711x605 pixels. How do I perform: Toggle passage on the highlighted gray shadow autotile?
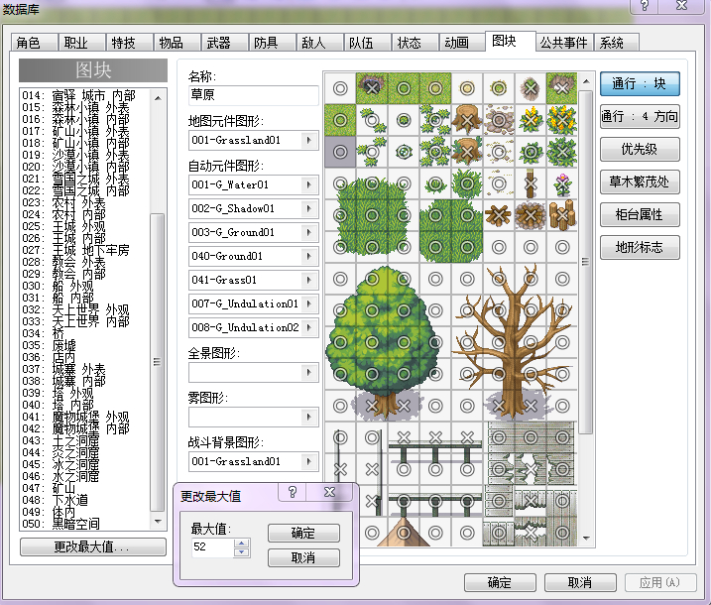click(340, 152)
